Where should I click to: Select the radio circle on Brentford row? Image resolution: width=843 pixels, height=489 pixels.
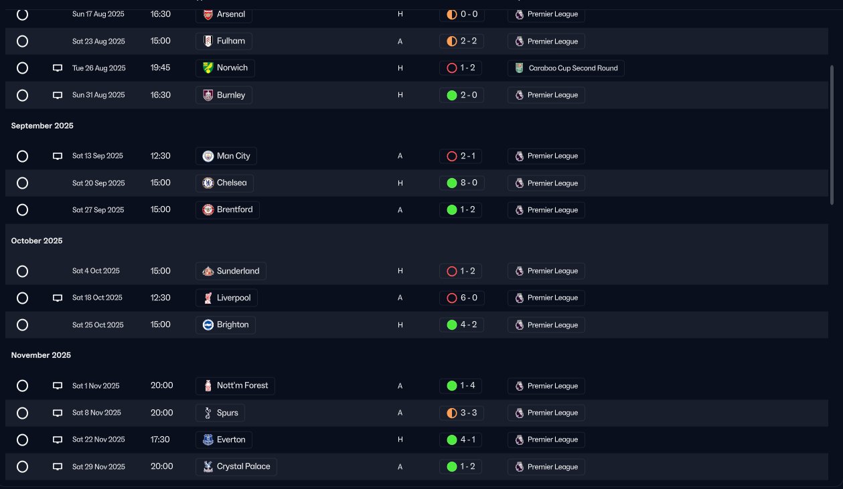pyautogui.click(x=22, y=209)
